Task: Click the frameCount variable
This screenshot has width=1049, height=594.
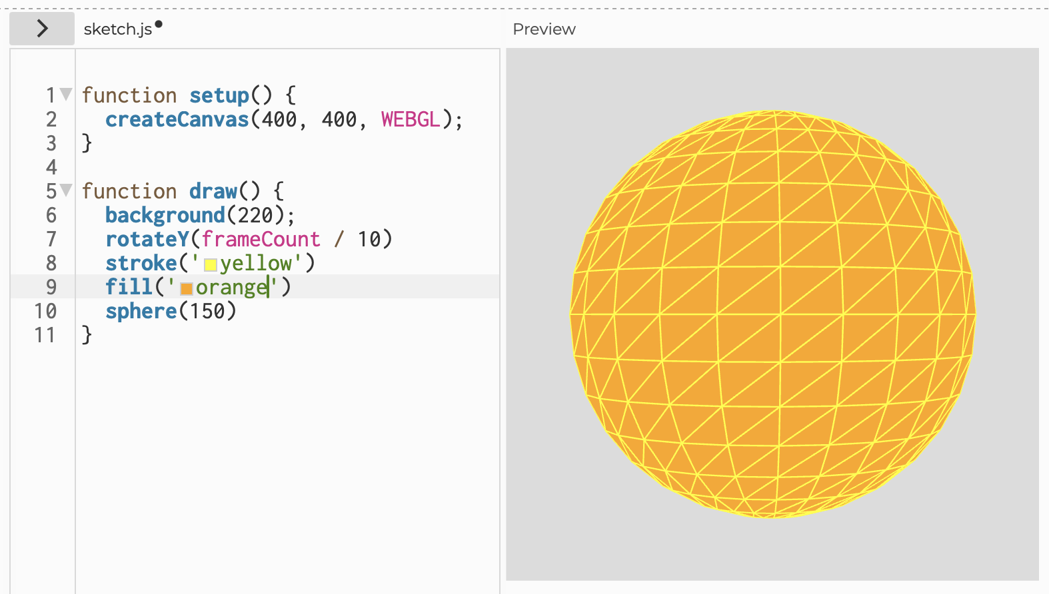Action: [x=261, y=239]
